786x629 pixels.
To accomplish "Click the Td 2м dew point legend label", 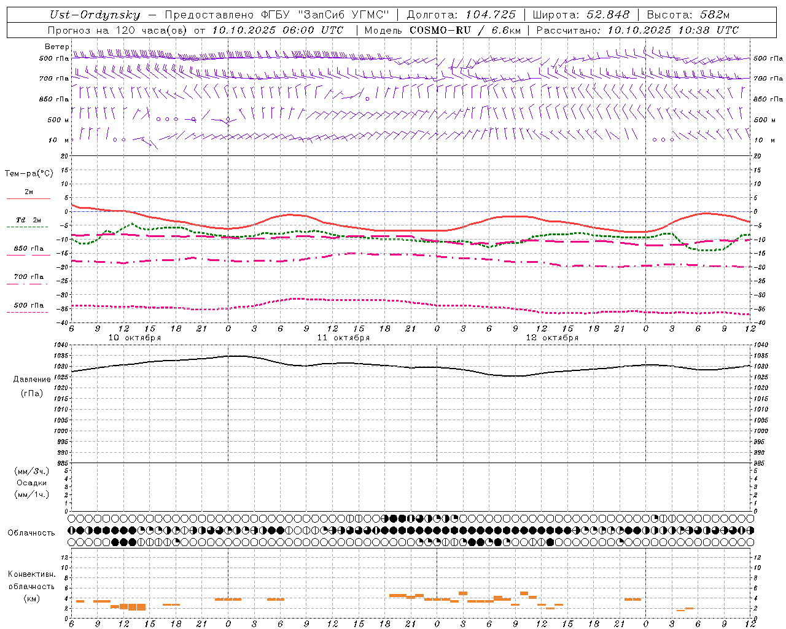I will [x=28, y=220].
